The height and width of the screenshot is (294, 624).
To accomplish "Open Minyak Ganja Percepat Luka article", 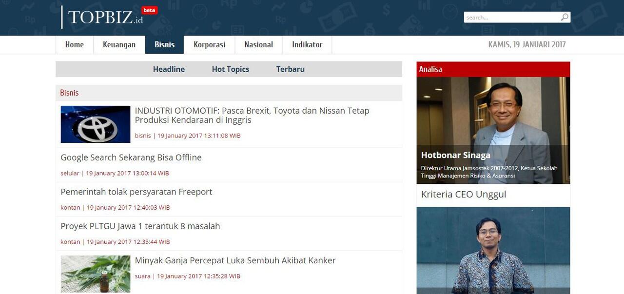I will point(235,260).
